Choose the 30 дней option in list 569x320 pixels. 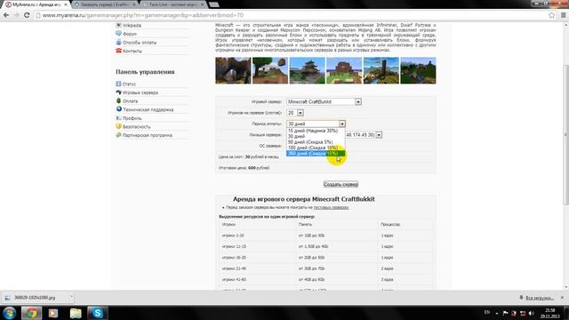click(x=316, y=136)
